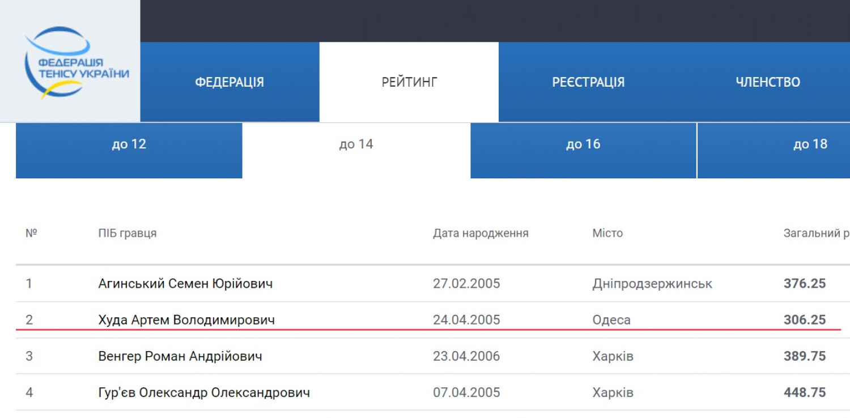Click the Дата народження column header
Viewport: 850px width, 418px height.
click(x=481, y=233)
